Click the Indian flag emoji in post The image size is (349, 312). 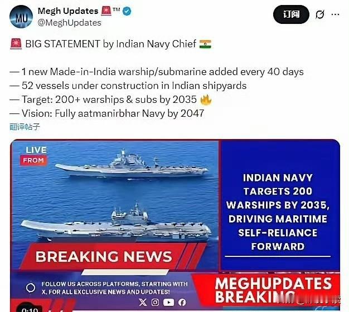click(x=205, y=44)
